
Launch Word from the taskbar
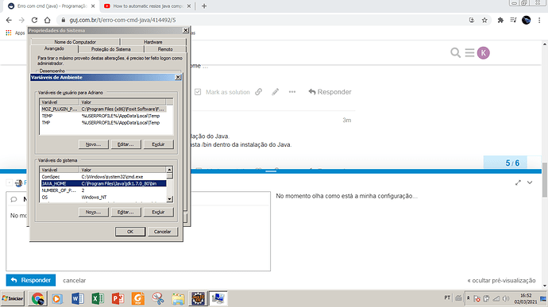[78, 298]
